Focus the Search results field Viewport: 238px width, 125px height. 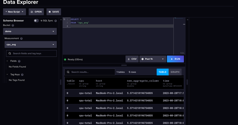[x=90, y=72]
